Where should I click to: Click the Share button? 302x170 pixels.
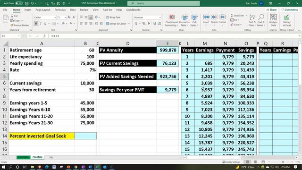coord(272,9)
